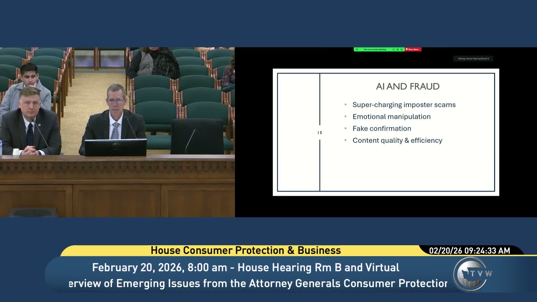
Task: Click the 'Talking: House Hearing Room B' indicator
Action: 473,58
